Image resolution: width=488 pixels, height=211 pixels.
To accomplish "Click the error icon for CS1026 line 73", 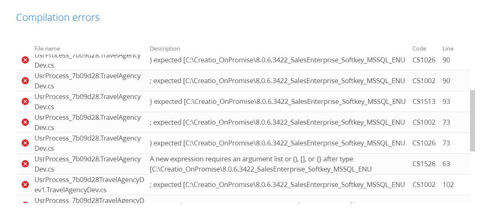I will (x=25, y=143).
